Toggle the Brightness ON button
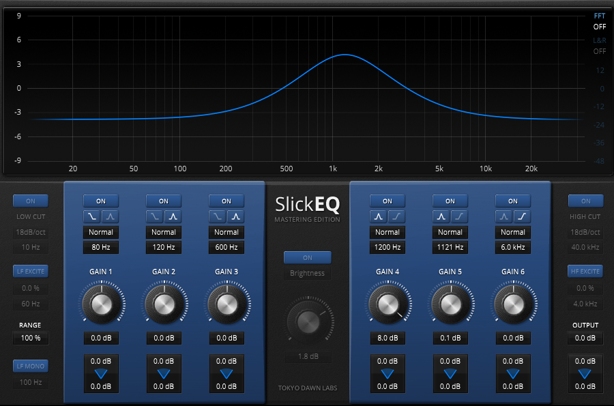Screen dimensions: 614x406 [308, 258]
